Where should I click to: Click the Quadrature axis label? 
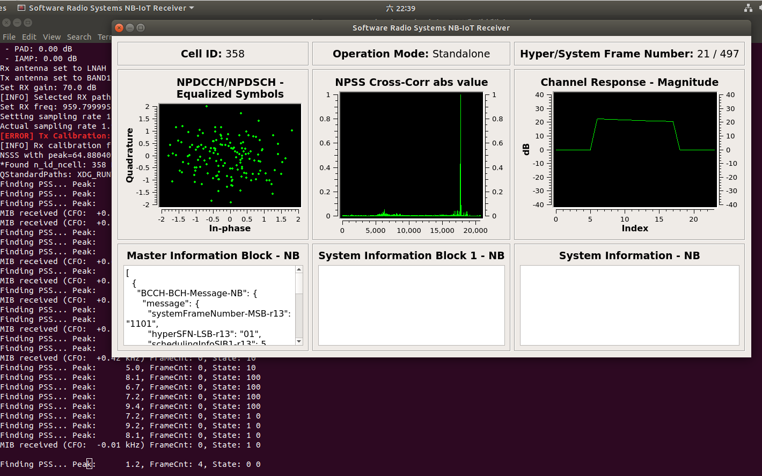(129, 155)
